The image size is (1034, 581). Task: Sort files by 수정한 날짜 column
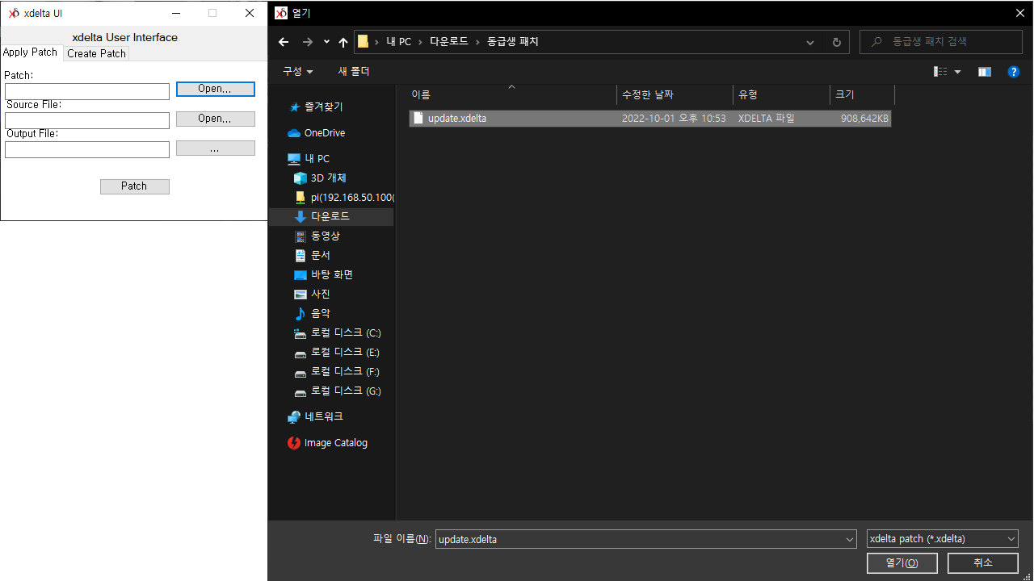click(x=675, y=94)
